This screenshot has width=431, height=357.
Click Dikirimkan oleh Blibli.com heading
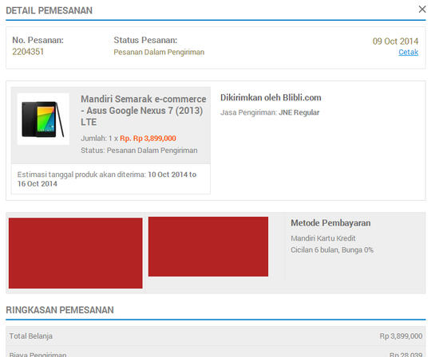(x=271, y=98)
